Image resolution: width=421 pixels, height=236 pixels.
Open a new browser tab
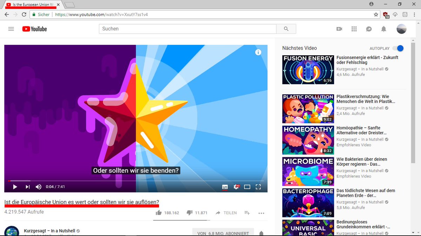70,5
